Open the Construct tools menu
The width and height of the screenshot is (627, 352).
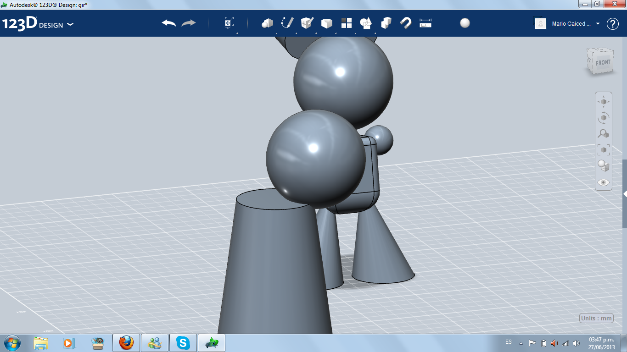click(x=307, y=23)
